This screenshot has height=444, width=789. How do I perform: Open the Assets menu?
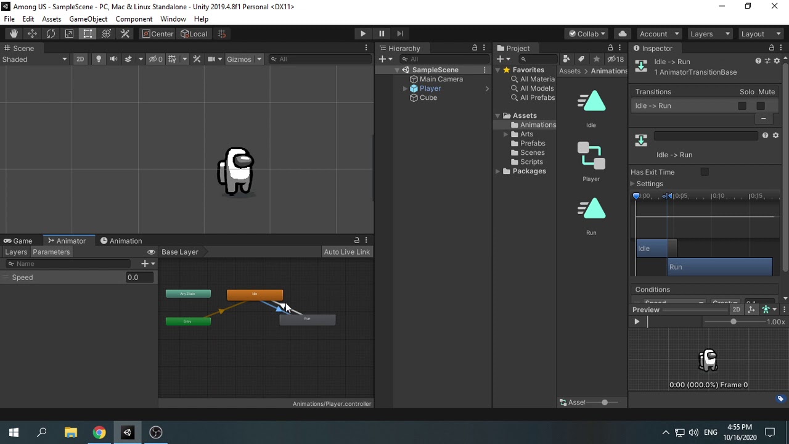pos(52,19)
